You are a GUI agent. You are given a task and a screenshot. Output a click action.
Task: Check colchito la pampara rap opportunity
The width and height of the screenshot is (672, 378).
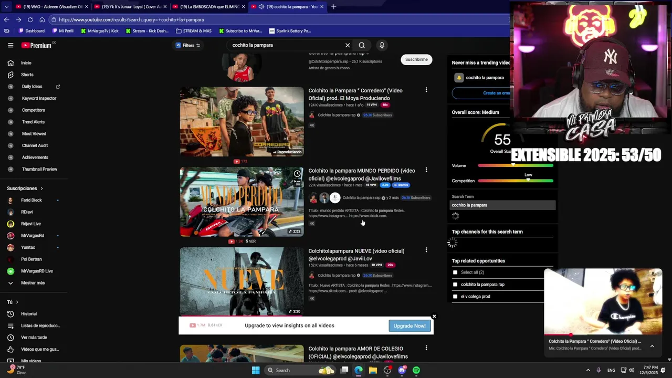coord(455,285)
